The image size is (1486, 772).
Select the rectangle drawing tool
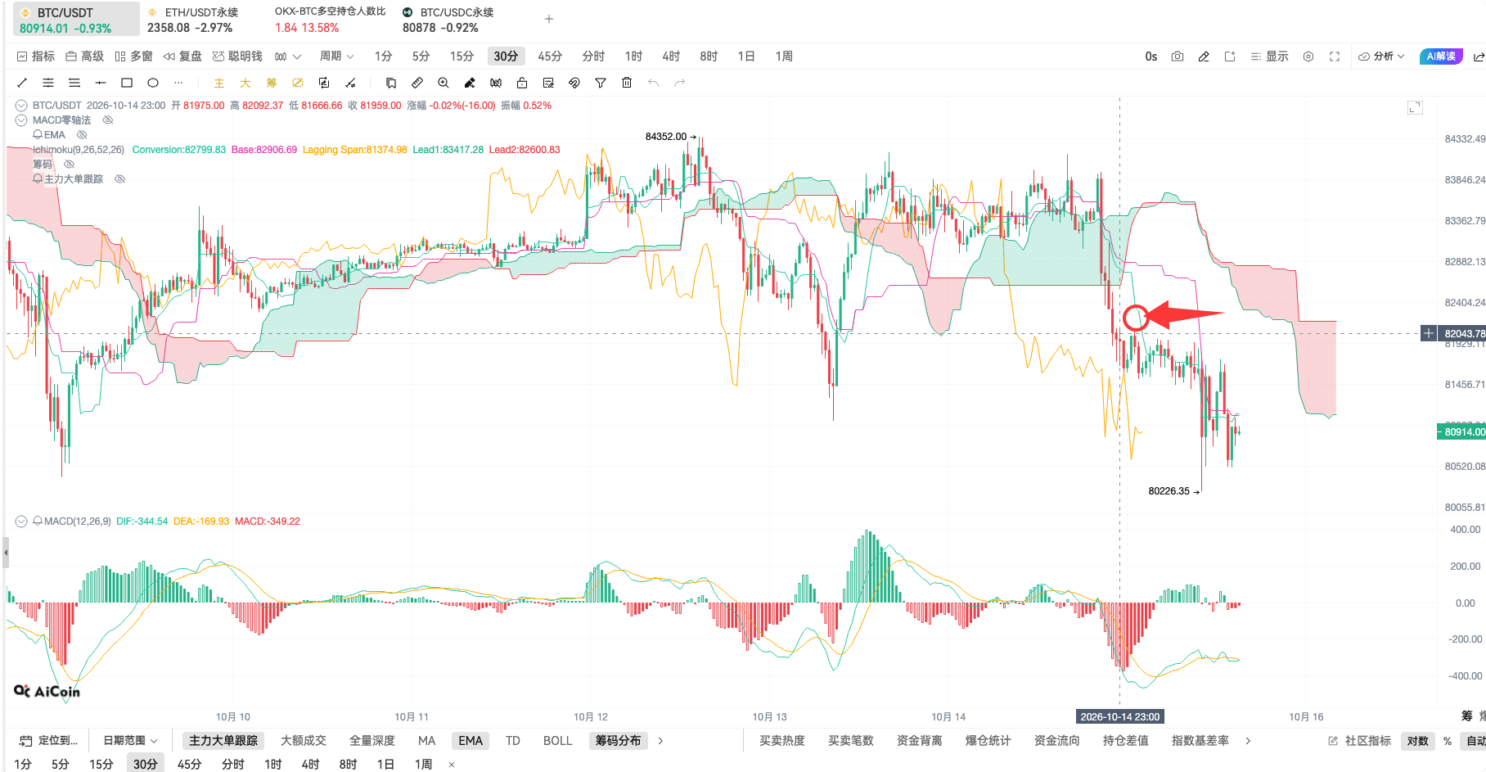click(x=127, y=83)
